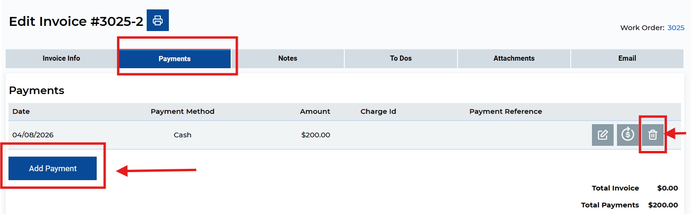Image resolution: width=691 pixels, height=214 pixels.
Task: Click the Charge Id column header
Action: (378, 111)
